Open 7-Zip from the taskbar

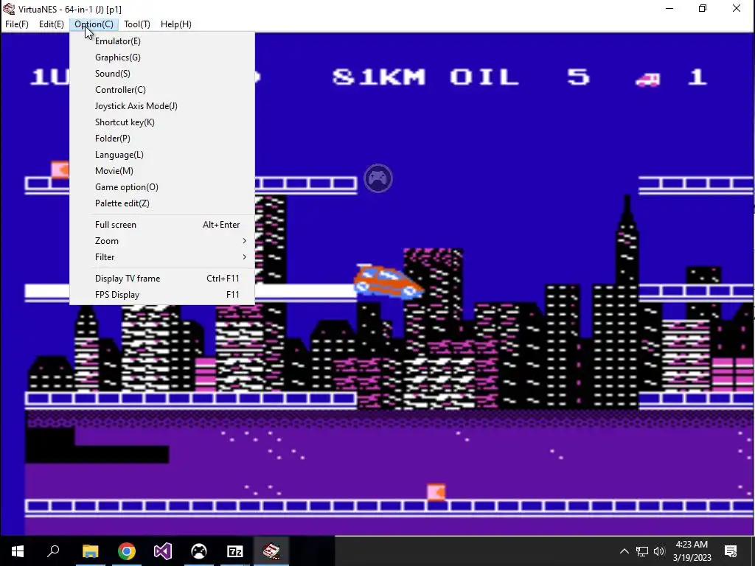[x=235, y=551]
